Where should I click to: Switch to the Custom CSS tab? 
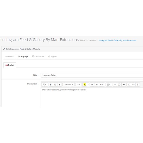click(x=38, y=57)
